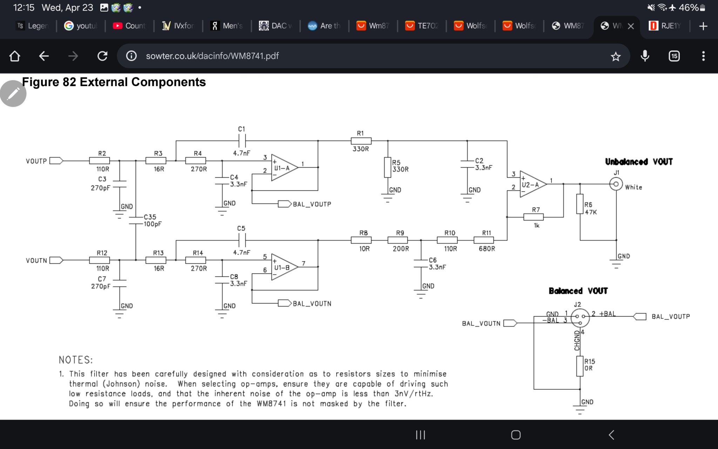This screenshot has height=449, width=718.
Task: Tap the BAL_VOUTP output port near U1-A
Action: pyautogui.click(x=304, y=204)
